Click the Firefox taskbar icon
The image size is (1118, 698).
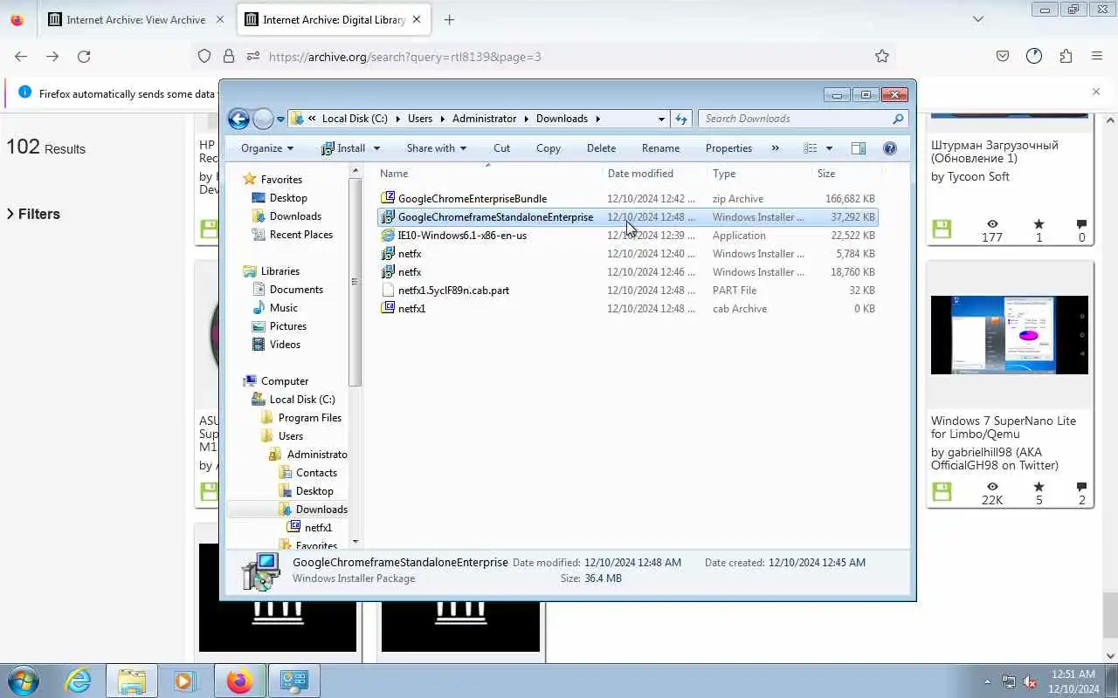click(x=239, y=681)
